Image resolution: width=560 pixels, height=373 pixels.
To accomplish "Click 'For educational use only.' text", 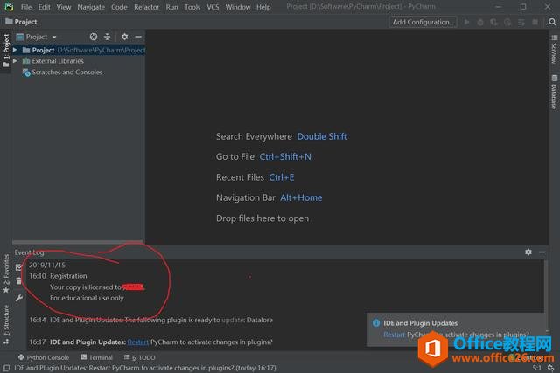I will click(x=87, y=298).
